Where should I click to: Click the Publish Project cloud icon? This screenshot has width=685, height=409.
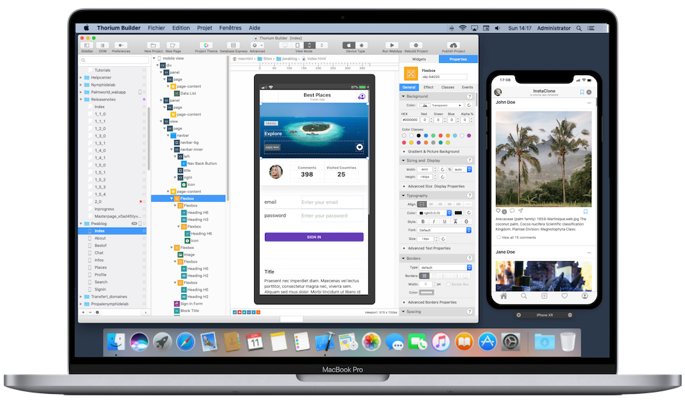(453, 45)
